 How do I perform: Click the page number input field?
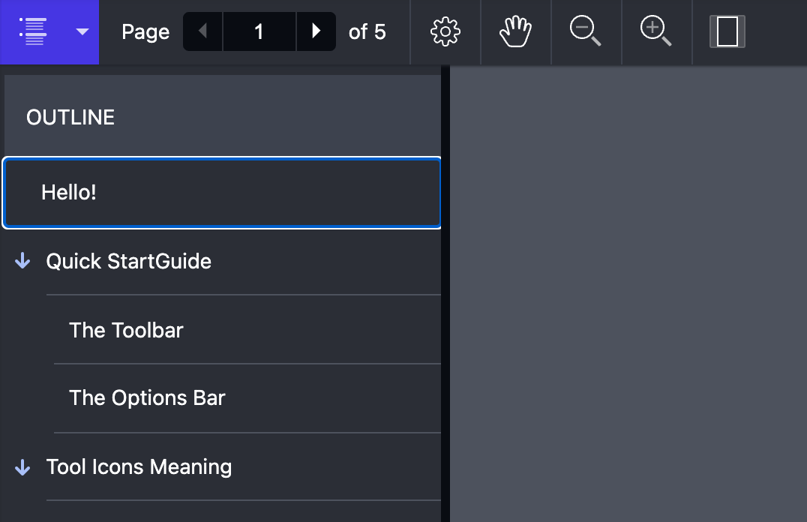coord(259,31)
